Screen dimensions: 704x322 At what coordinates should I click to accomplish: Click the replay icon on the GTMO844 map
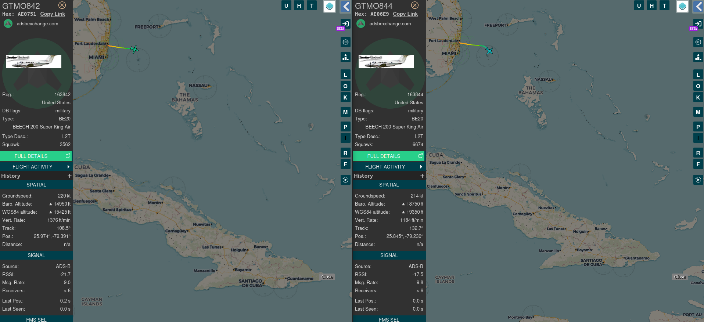[698, 180]
